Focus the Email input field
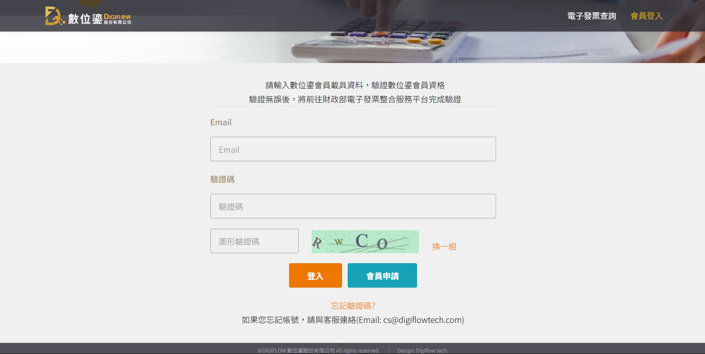The width and height of the screenshot is (705, 354). [x=353, y=149]
